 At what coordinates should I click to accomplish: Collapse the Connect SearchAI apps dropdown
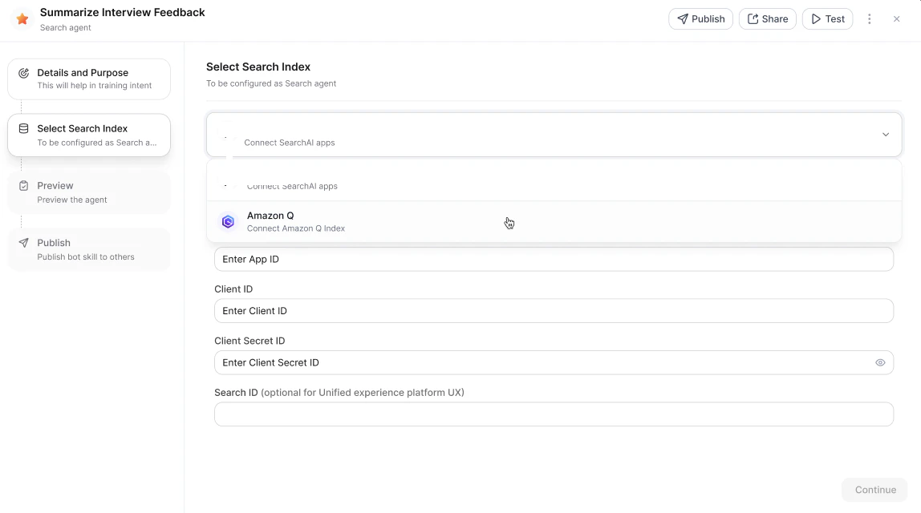click(x=886, y=135)
